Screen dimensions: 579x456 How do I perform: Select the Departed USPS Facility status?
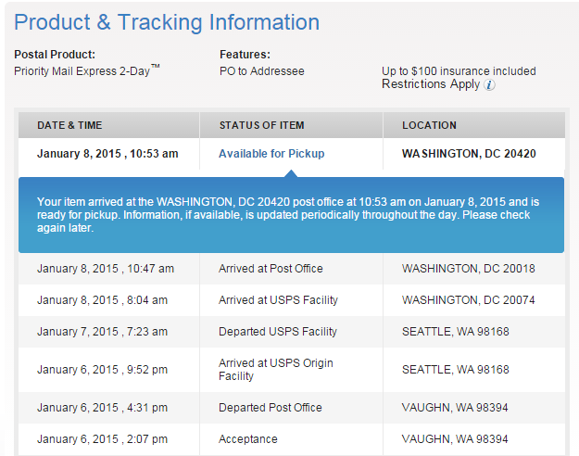click(278, 332)
